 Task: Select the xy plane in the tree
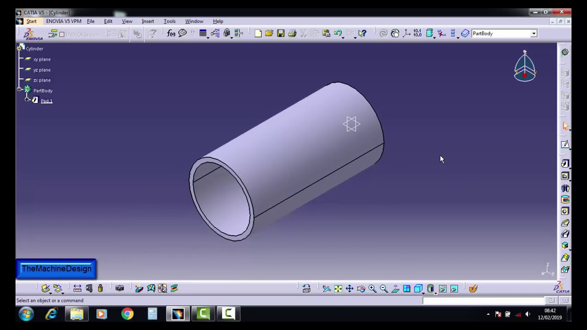coord(42,59)
